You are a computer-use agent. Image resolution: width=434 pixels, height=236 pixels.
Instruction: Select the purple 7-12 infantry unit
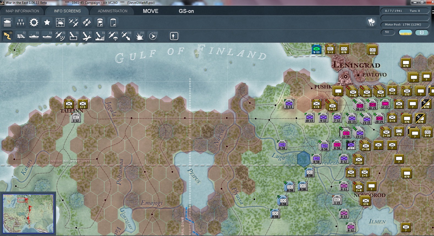(337, 118)
